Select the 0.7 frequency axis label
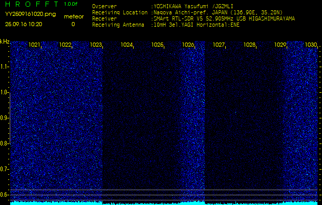 click(x=4, y=169)
